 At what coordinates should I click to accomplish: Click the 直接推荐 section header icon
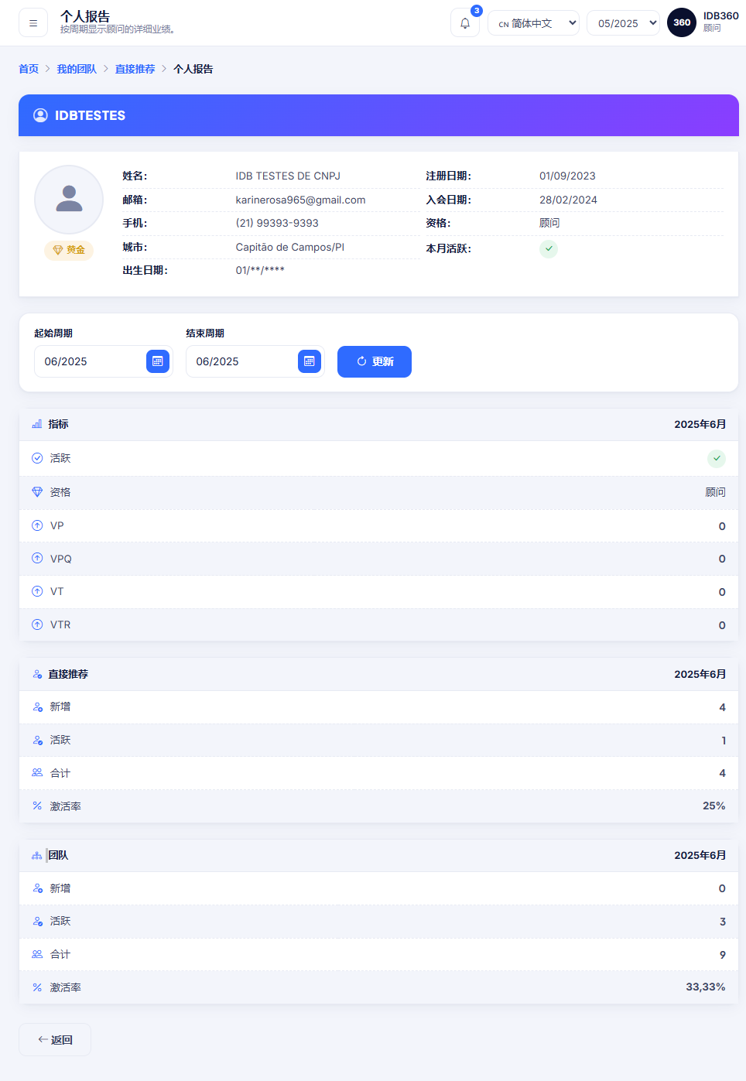click(37, 674)
